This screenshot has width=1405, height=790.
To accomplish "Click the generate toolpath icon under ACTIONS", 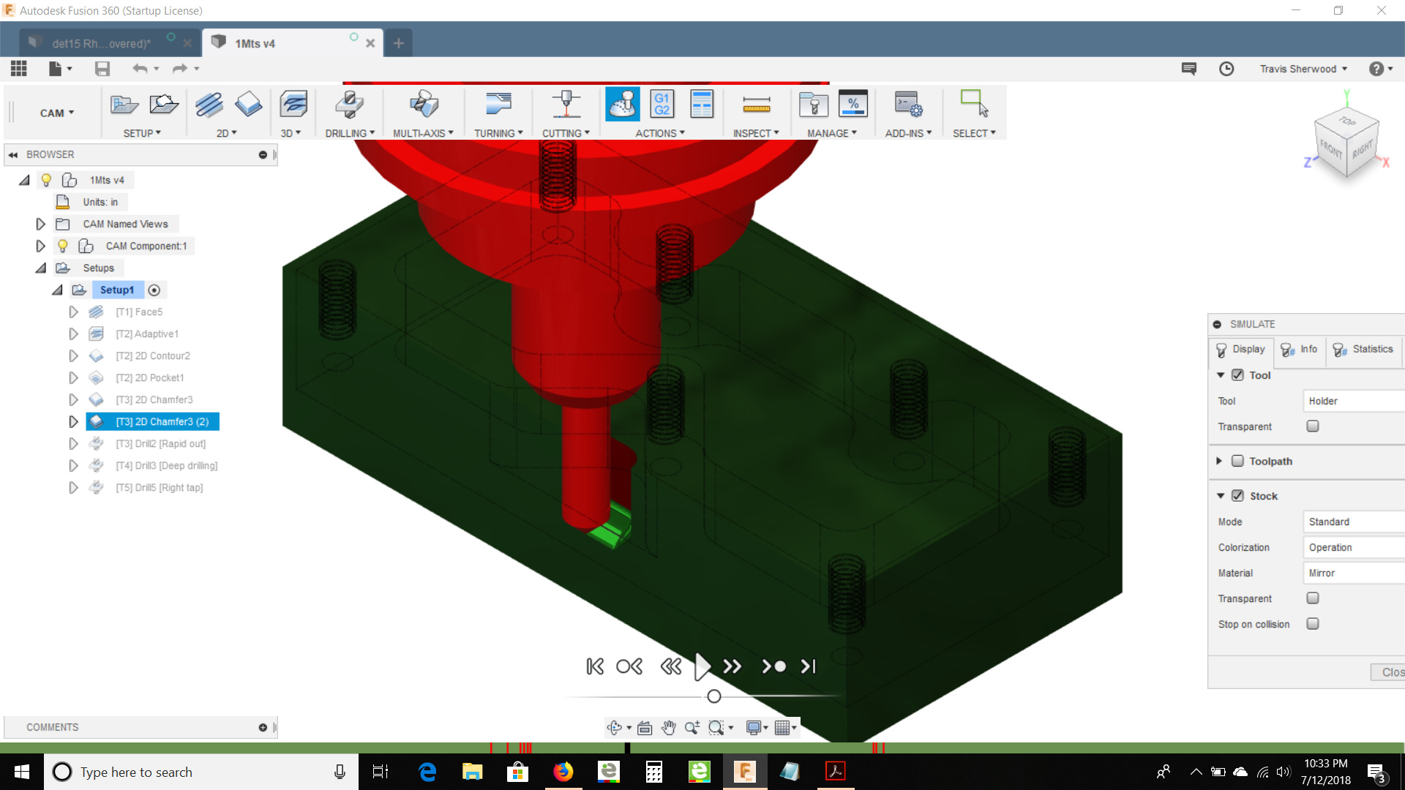I will pos(702,104).
